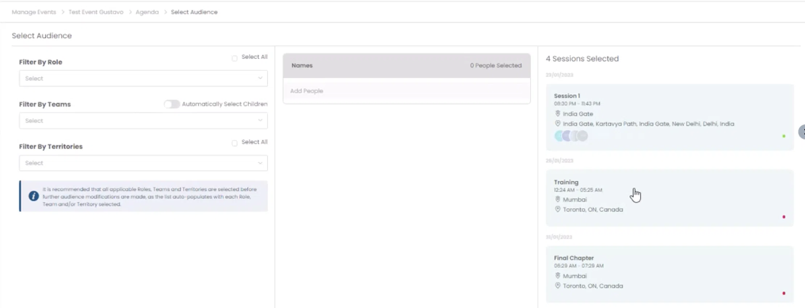Screen dimensions: 805x308
Task: Click the green status dot on Session 1
Action: [784, 136]
